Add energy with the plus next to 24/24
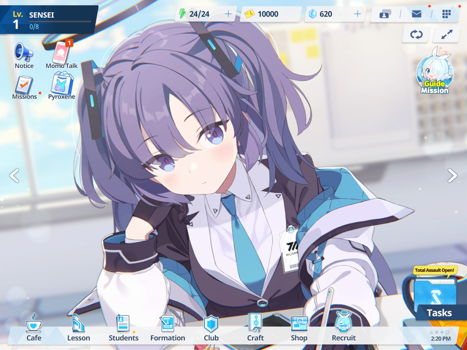The image size is (467, 350). pos(228,14)
